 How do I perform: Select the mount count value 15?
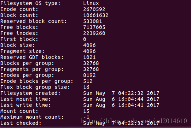[x=86, y=111]
